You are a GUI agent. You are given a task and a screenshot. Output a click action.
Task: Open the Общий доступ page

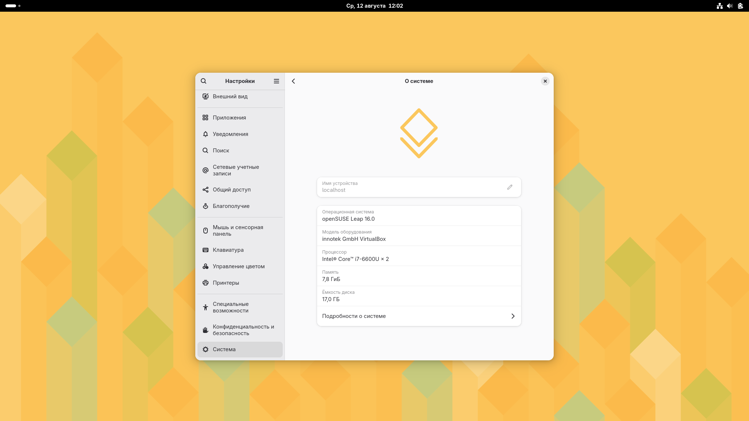(x=240, y=190)
